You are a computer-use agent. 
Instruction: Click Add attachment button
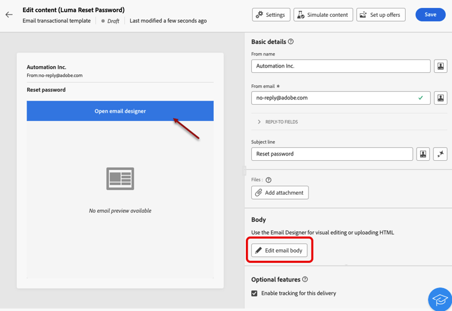[x=280, y=192]
